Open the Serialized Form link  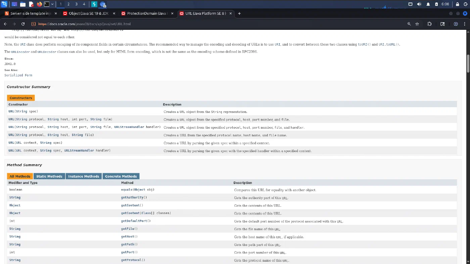point(18,75)
